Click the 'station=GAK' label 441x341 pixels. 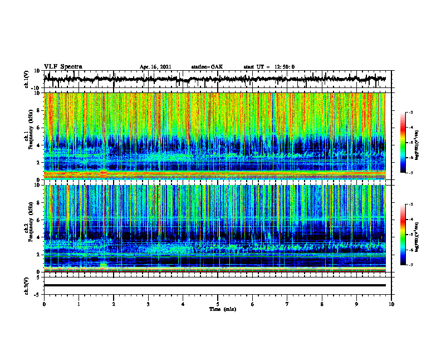click(x=207, y=67)
